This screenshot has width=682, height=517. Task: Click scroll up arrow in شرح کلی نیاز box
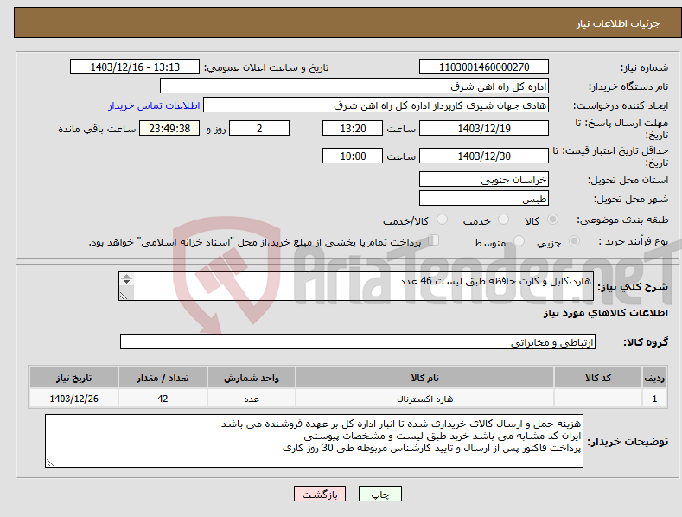pos(126,276)
